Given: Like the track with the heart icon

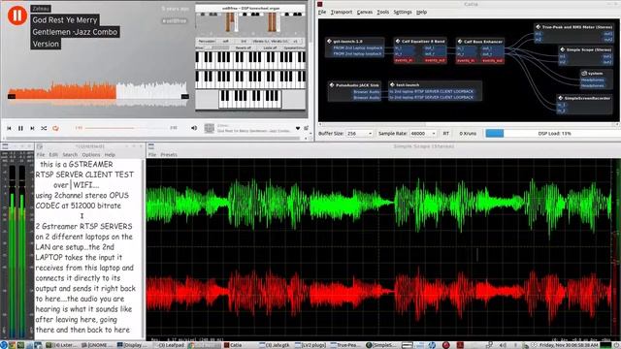Looking at the screenshot, I should pyautogui.click(x=298, y=128).
